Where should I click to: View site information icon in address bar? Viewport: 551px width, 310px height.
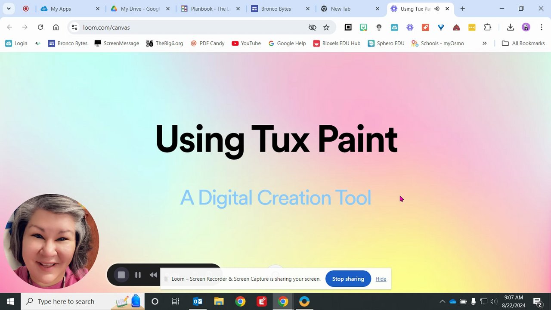pyautogui.click(x=74, y=27)
